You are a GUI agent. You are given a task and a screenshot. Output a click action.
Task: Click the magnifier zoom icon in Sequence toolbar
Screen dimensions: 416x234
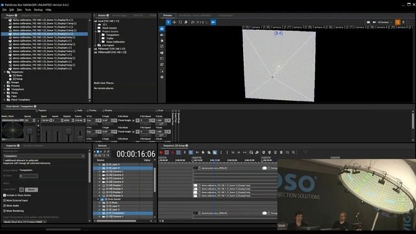287,153
